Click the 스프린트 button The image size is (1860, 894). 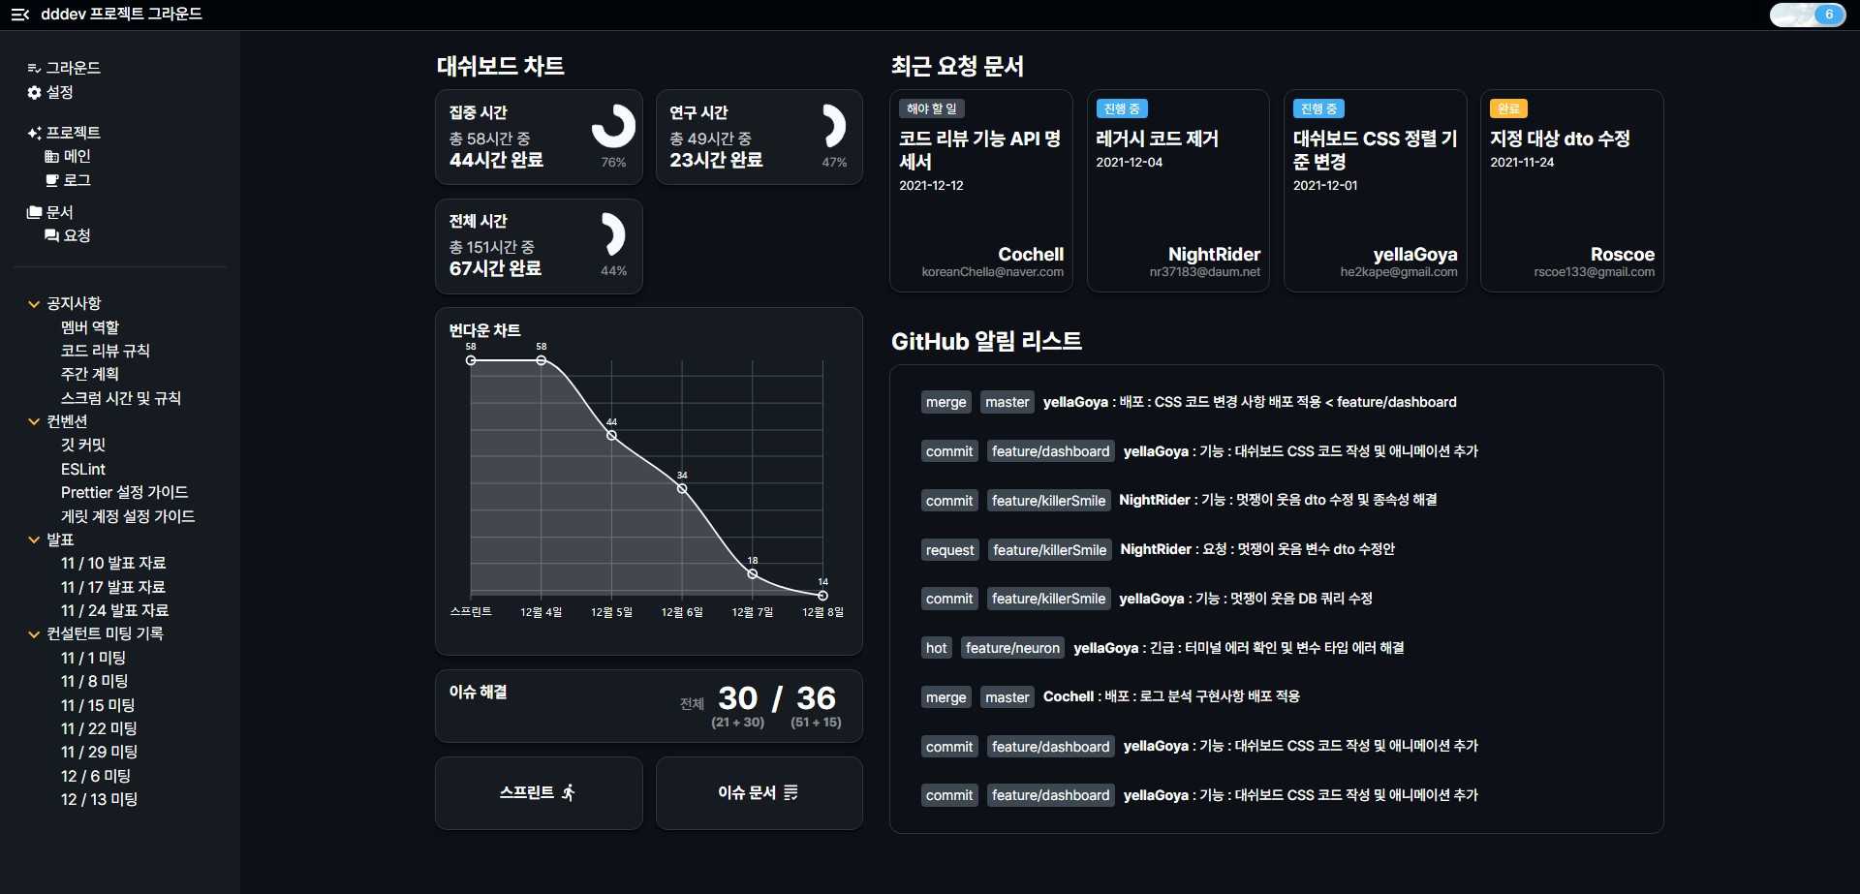538,793
